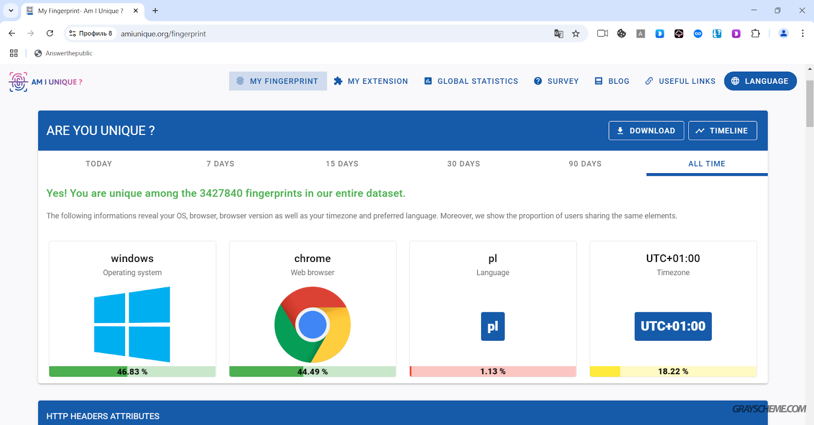Click the cookie extension icon
Viewport: 814px width, 425px height.
[x=622, y=34]
